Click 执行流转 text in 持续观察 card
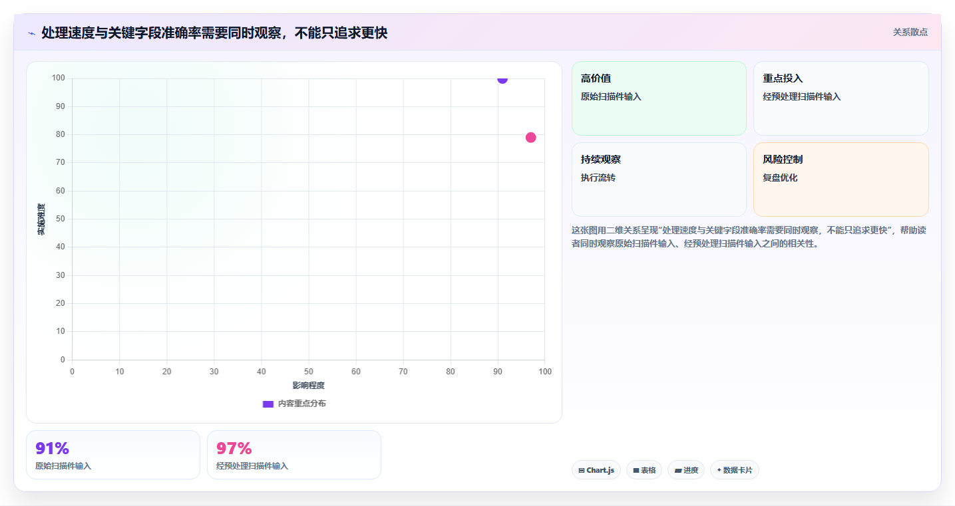 pos(598,178)
